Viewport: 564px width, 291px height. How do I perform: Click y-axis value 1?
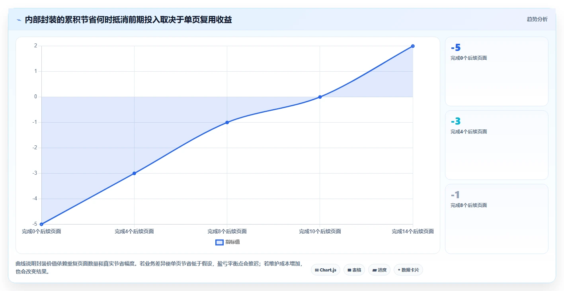point(35,71)
